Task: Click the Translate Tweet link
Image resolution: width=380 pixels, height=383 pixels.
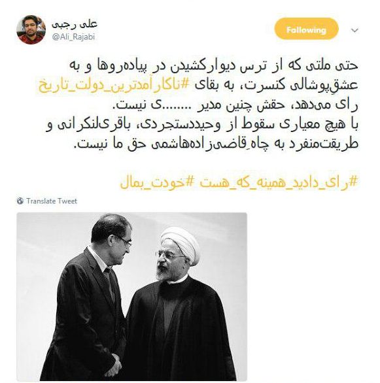Action: pos(52,201)
